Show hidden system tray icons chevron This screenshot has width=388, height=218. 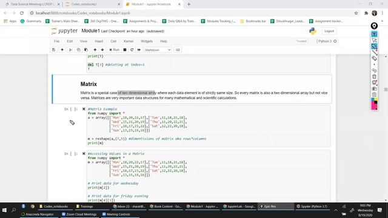[336, 210]
